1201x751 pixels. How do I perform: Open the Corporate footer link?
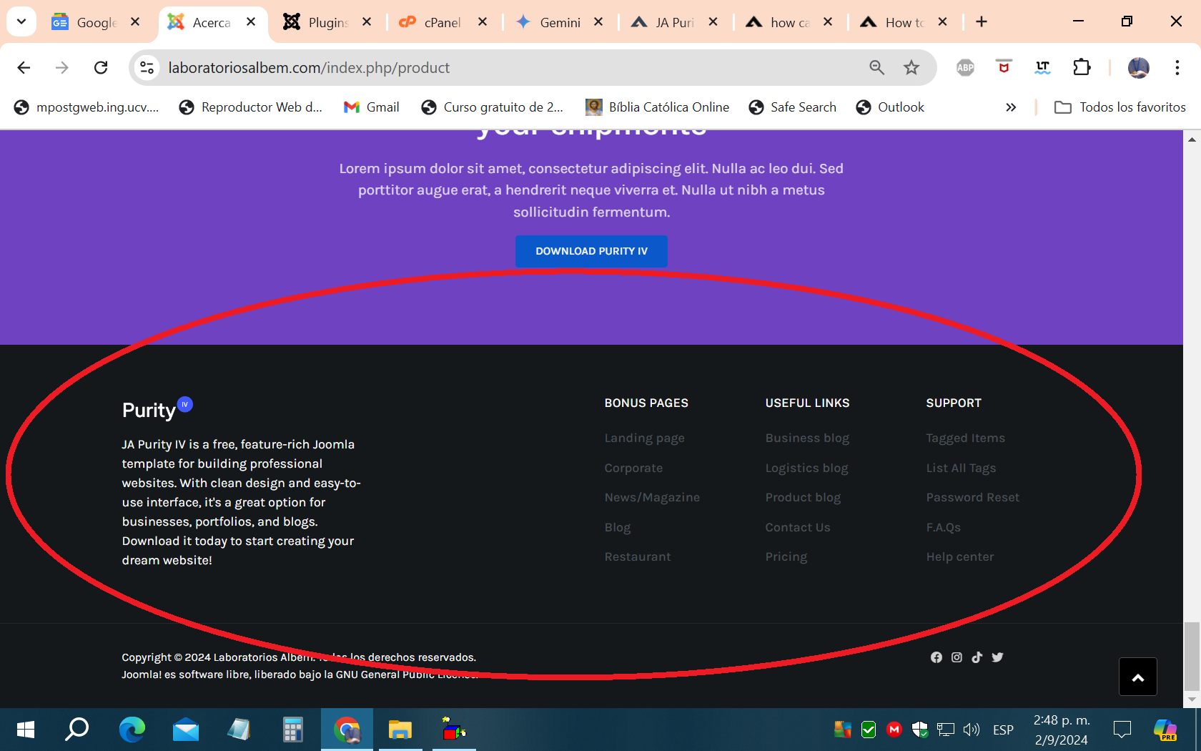click(x=633, y=468)
